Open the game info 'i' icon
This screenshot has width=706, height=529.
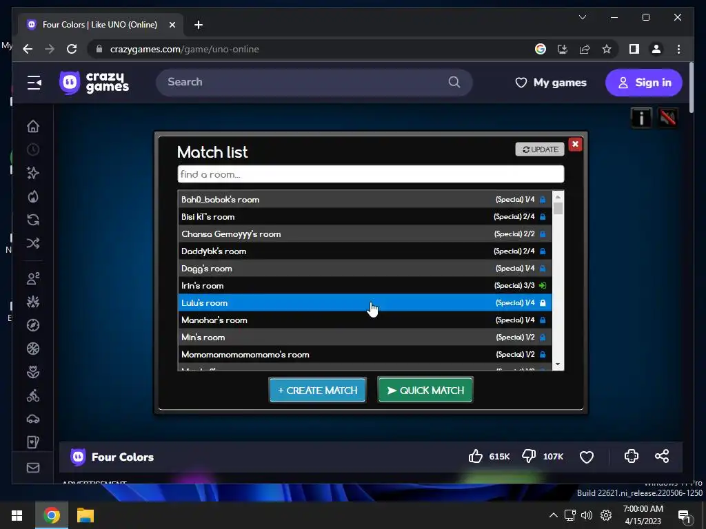coord(641,118)
